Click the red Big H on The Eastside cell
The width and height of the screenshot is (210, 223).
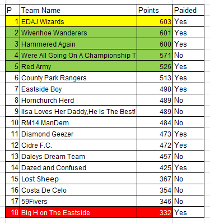coord(78,212)
